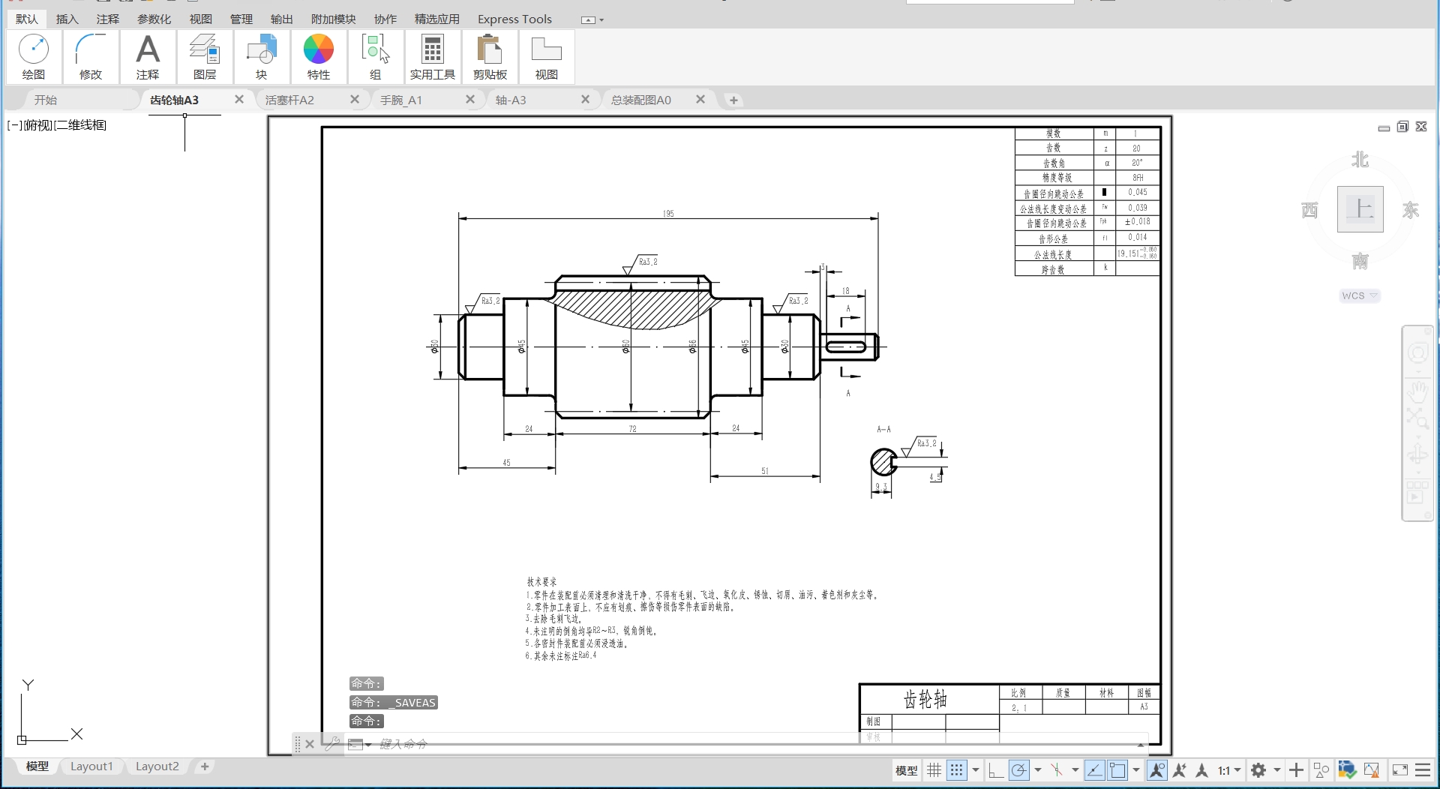Click 北 (north) on the ViewCube compass

1360,160
